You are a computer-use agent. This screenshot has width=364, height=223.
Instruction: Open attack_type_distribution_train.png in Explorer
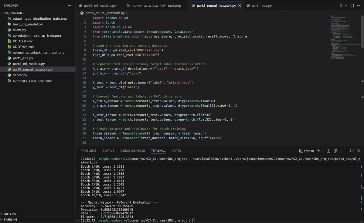[40, 18]
